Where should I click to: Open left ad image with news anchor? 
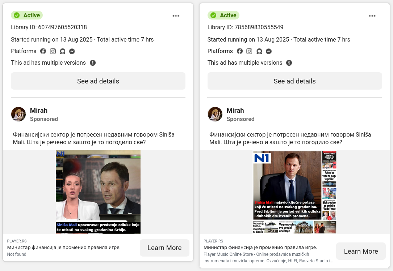coord(98,192)
